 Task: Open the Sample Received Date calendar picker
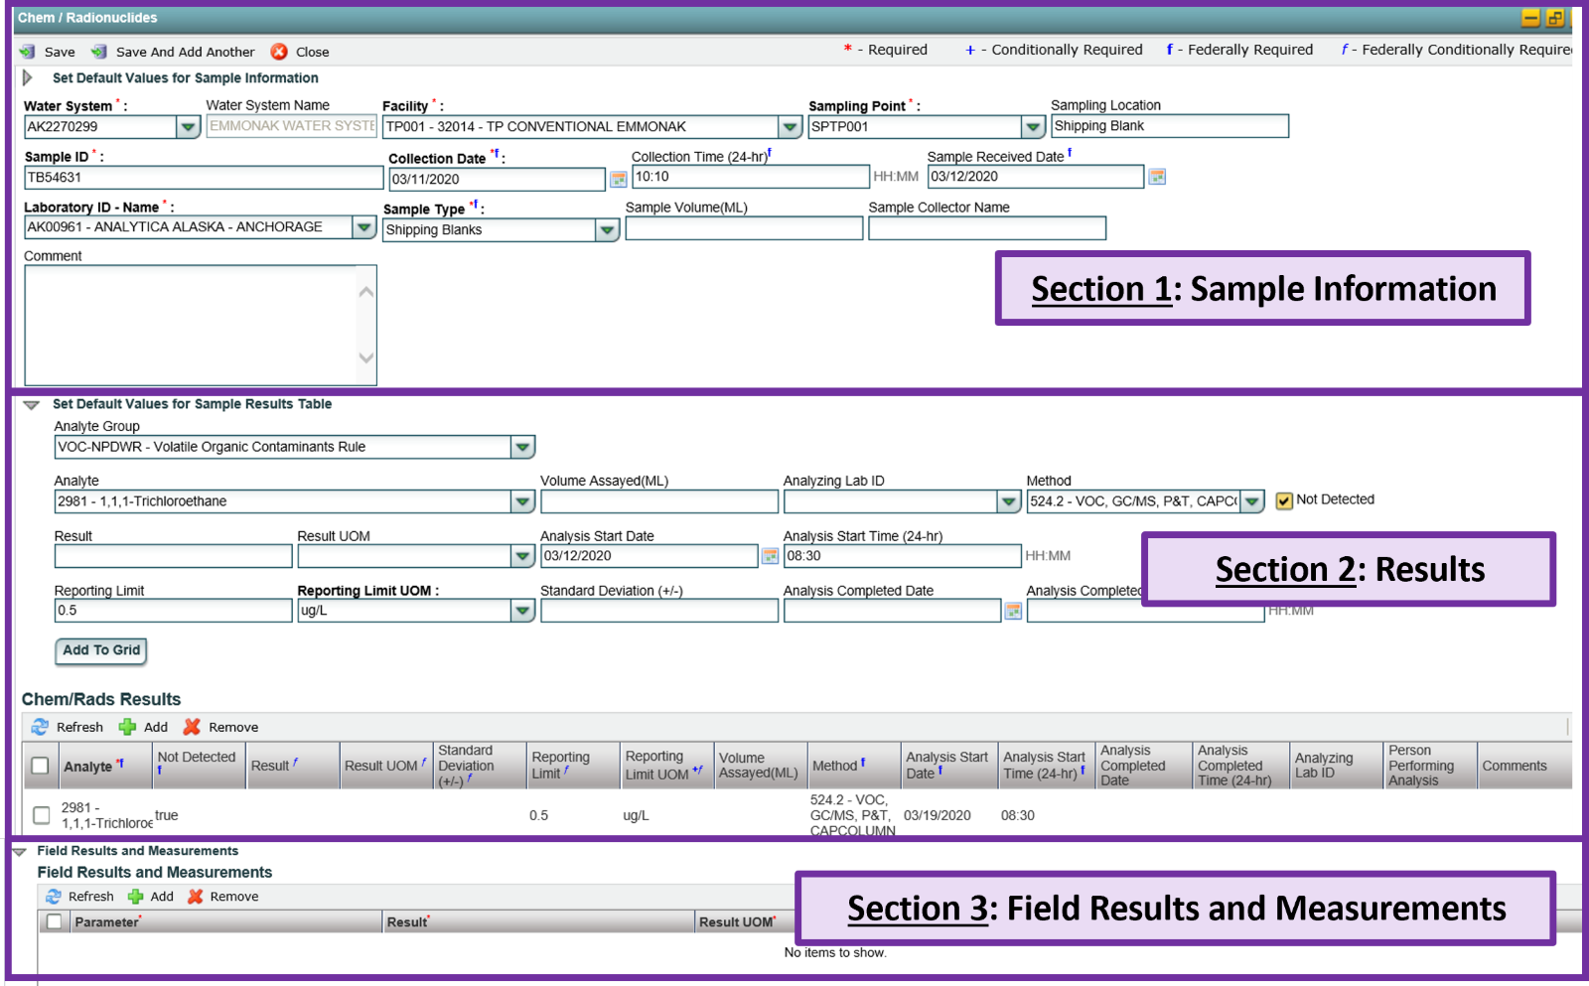click(x=1157, y=177)
